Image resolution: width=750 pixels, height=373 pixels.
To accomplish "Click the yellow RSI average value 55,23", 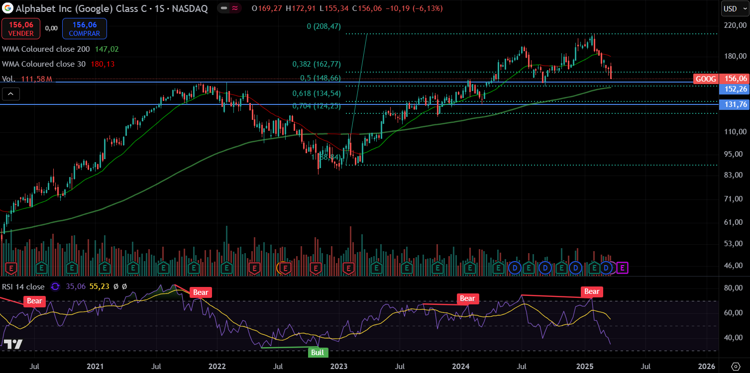I will click(x=99, y=286).
